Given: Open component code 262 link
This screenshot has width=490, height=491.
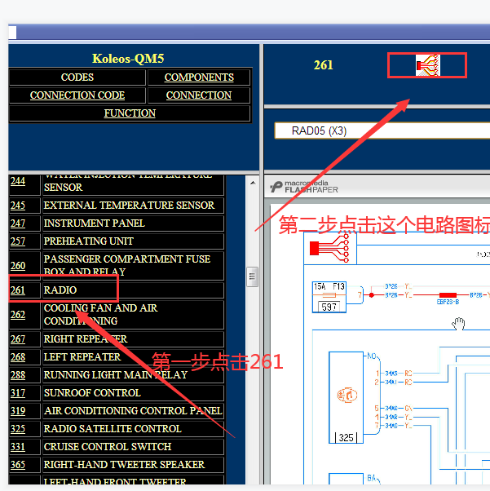Looking at the screenshot, I should [x=18, y=314].
